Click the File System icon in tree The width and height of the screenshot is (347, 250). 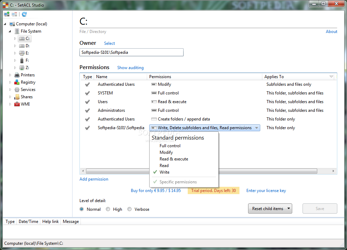click(17, 31)
